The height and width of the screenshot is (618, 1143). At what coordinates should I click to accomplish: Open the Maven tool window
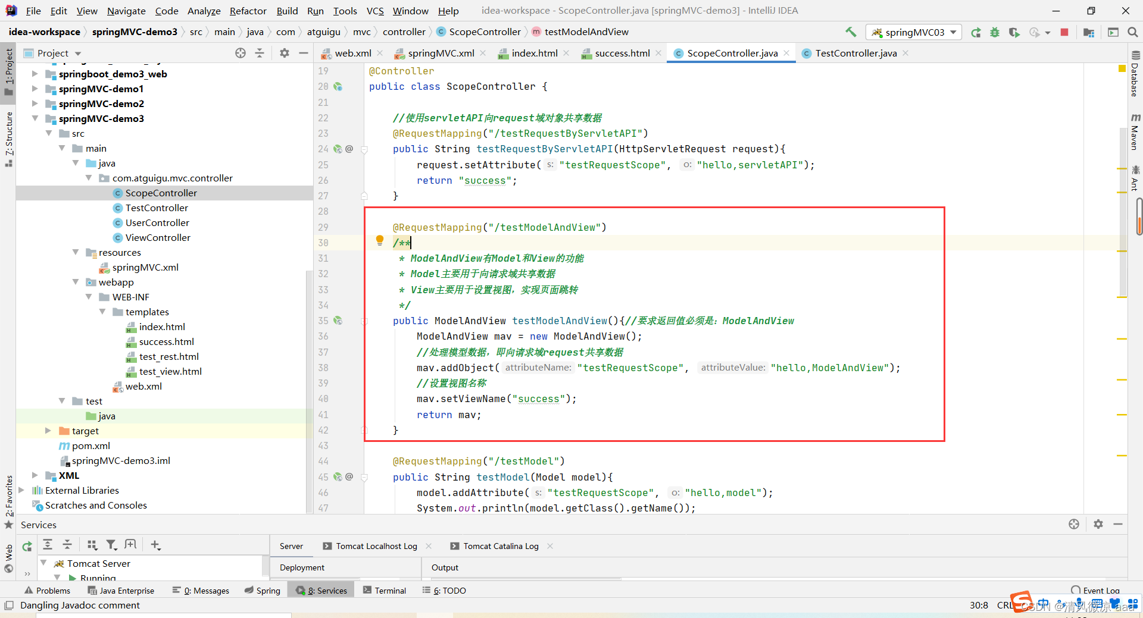coord(1135,131)
